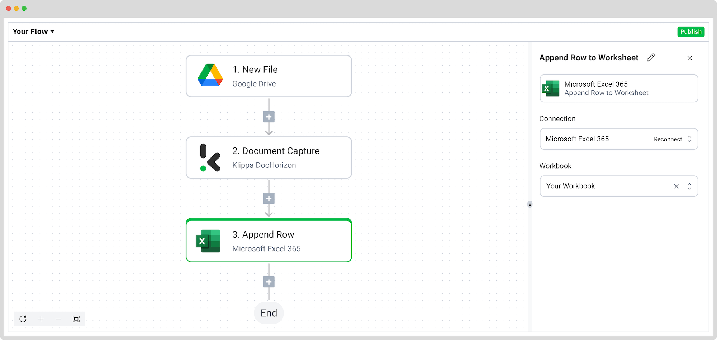Add step after Document Capture node
The image size is (717, 340).
(x=269, y=198)
